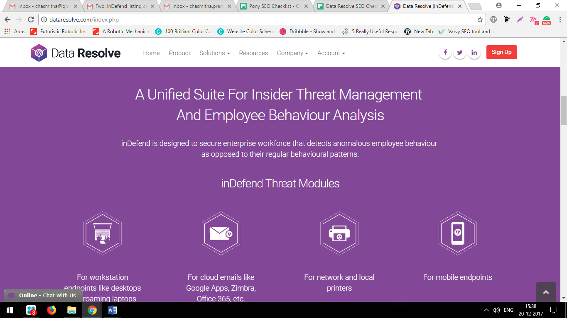The width and height of the screenshot is (567, 318).
Task: Expand the Solutions dropdown menu
Action: 215,53
